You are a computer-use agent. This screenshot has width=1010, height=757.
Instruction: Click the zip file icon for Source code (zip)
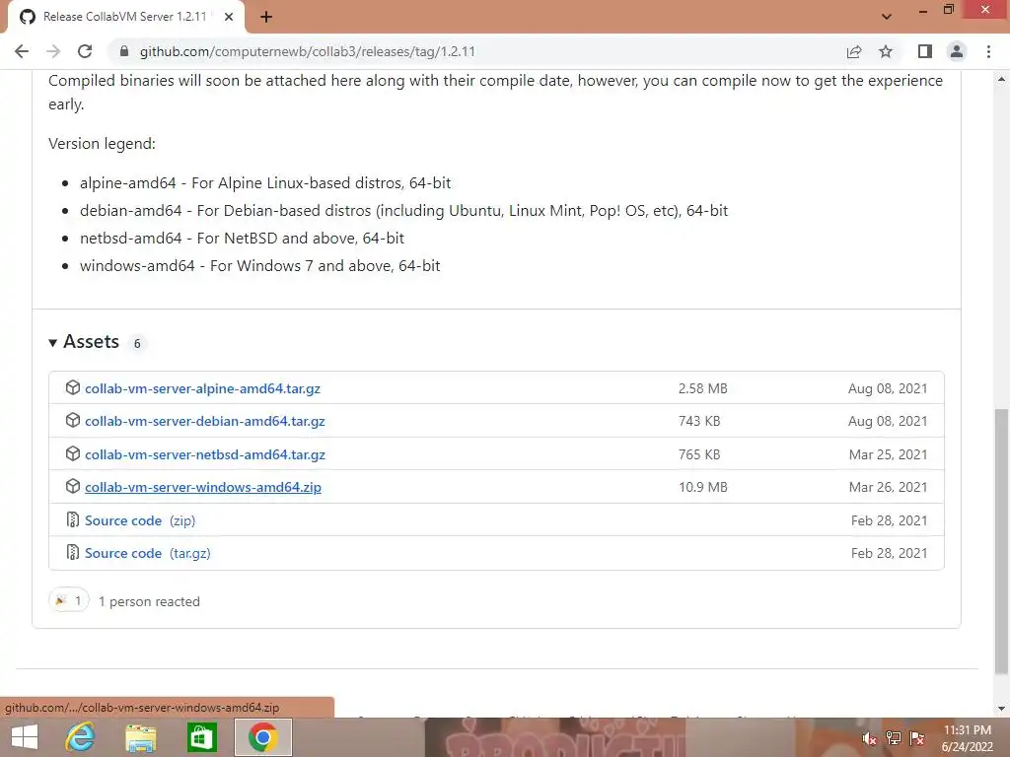point(73,519)
